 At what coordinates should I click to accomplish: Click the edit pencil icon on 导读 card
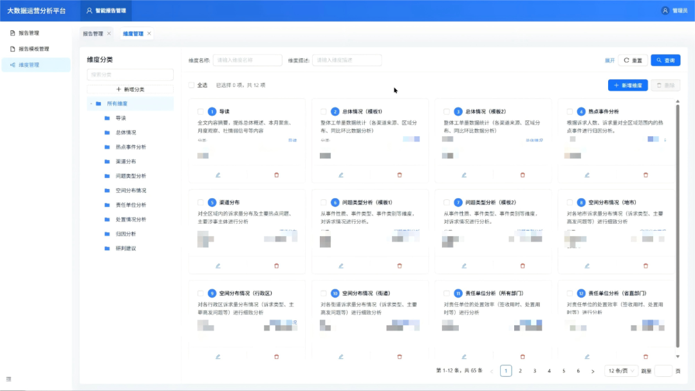coord(218,174)
